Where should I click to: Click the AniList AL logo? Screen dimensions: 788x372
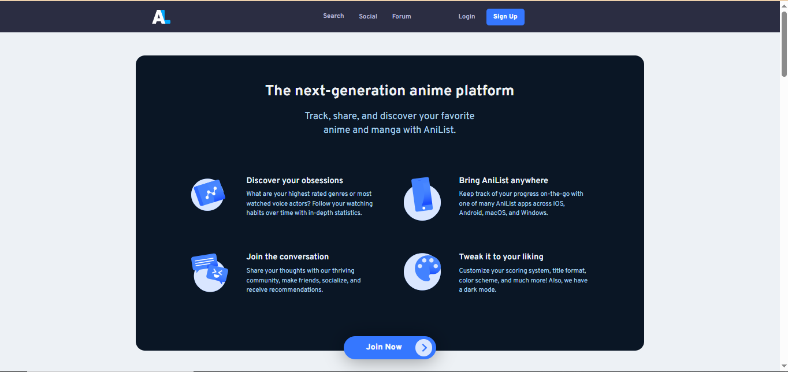pyautogui.click(x=161, y=17)
